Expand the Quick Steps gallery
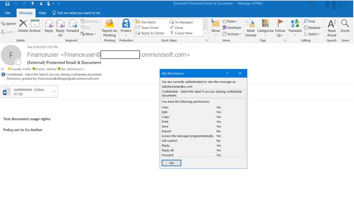The height and width of the screenshot is (210, 354). 205,33
